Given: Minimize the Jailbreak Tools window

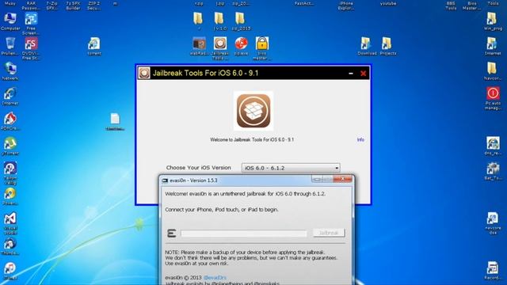Looking at the screenshot, I should tap(351, 74).
